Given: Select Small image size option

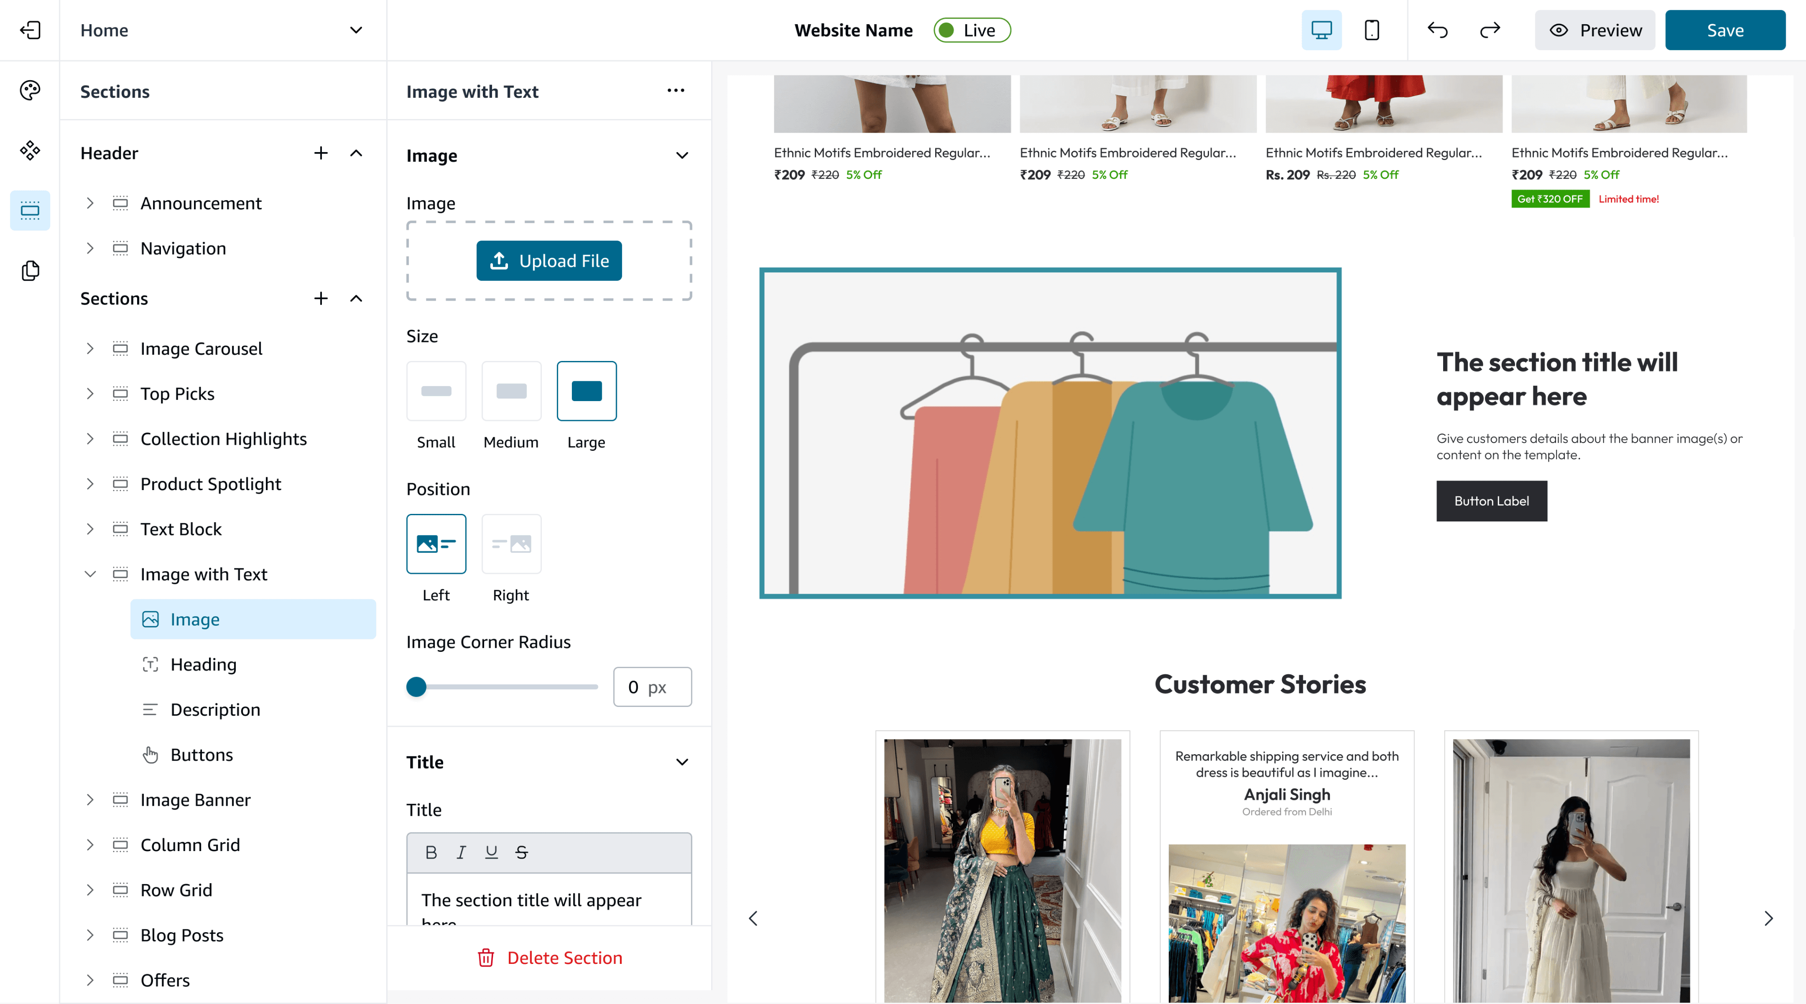Looking at the screenshot, I should 435,392.
